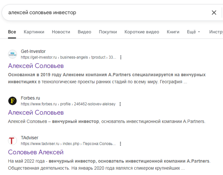Click the Get-Investor site favicon
The width and height of the screenshot is (223, 175).
point(12,54)
